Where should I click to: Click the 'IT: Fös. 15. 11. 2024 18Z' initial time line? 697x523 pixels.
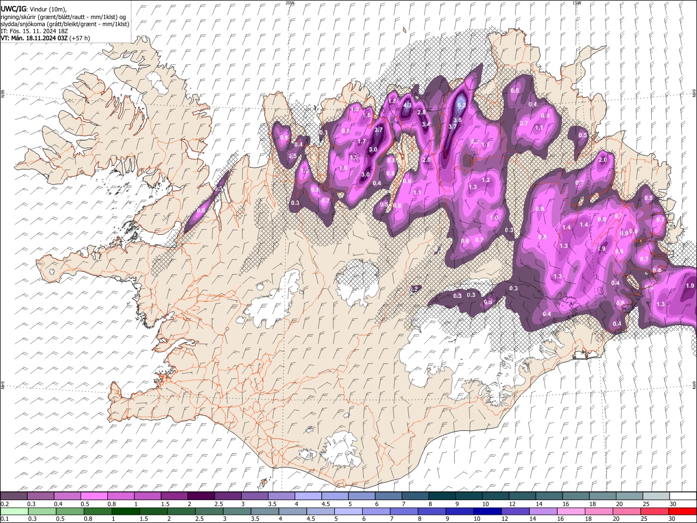pos(34,31)
